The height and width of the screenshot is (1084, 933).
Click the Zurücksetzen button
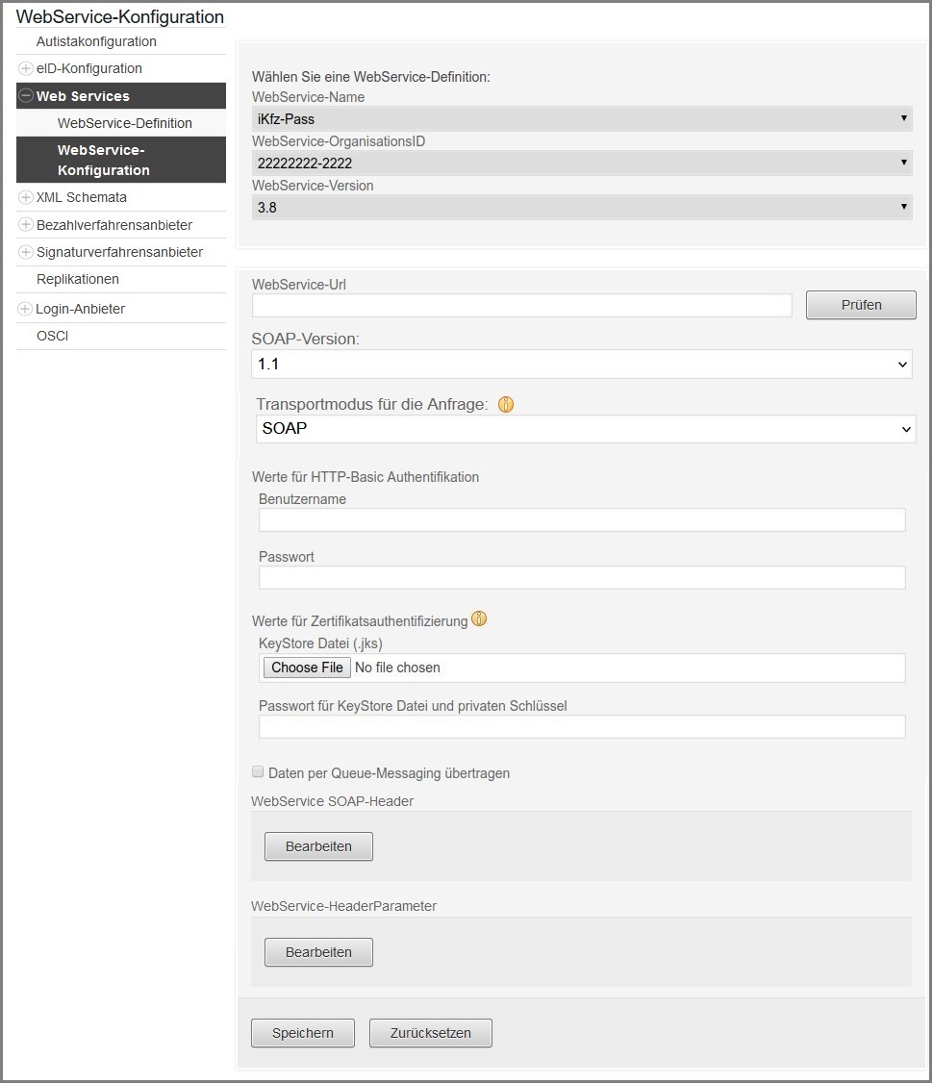pyautogui.click(x=431, y=1033)
